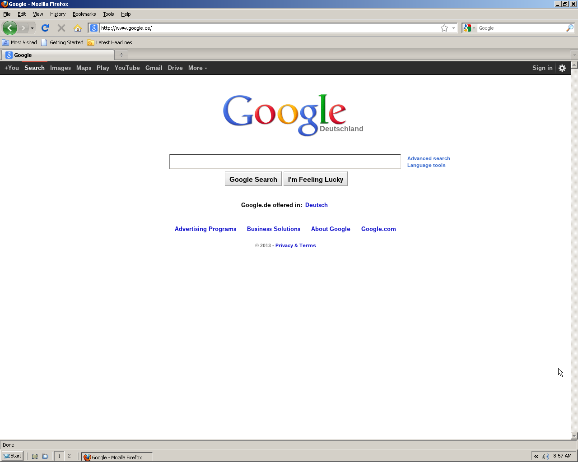Click second quick launch icon in taskbar
This screenshot has height=462, width=578.
(45, 456)
